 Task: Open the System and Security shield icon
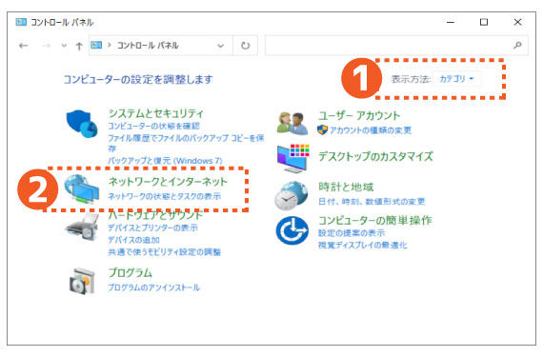[82, 124]
